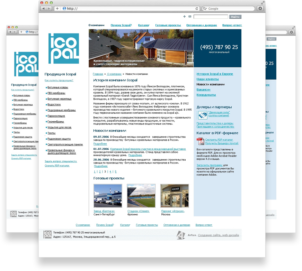302x271 pixels.
Task: Go to "Главная" in the breadcrumb trail
Action: tap(98, 74)
